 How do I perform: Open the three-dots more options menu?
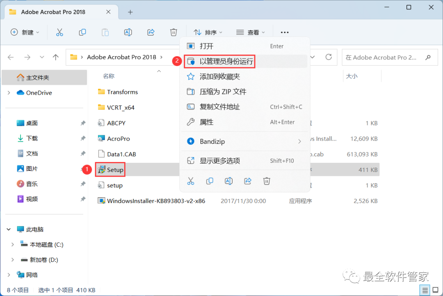[x=285, y=32]
